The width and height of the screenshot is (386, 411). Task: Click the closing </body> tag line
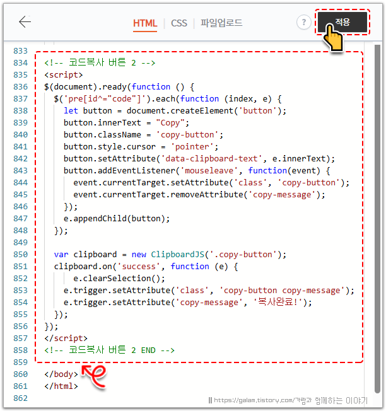(61, 374)
